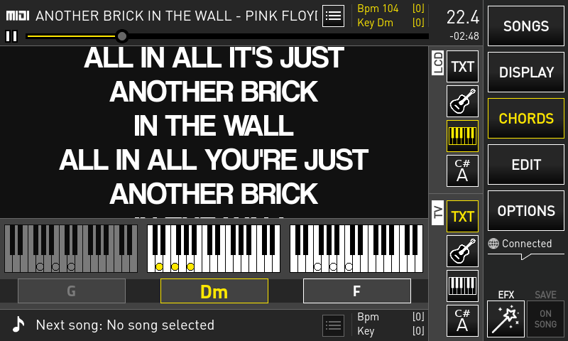Image resolution: width=568 pixels, height=341 pixels.
Task: Open the DISPLAY menu
Action: 526,72
